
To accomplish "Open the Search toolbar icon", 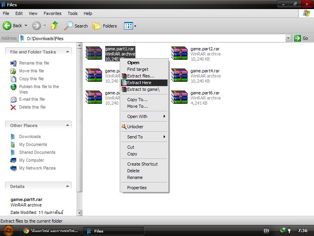I will coord(76,26).
